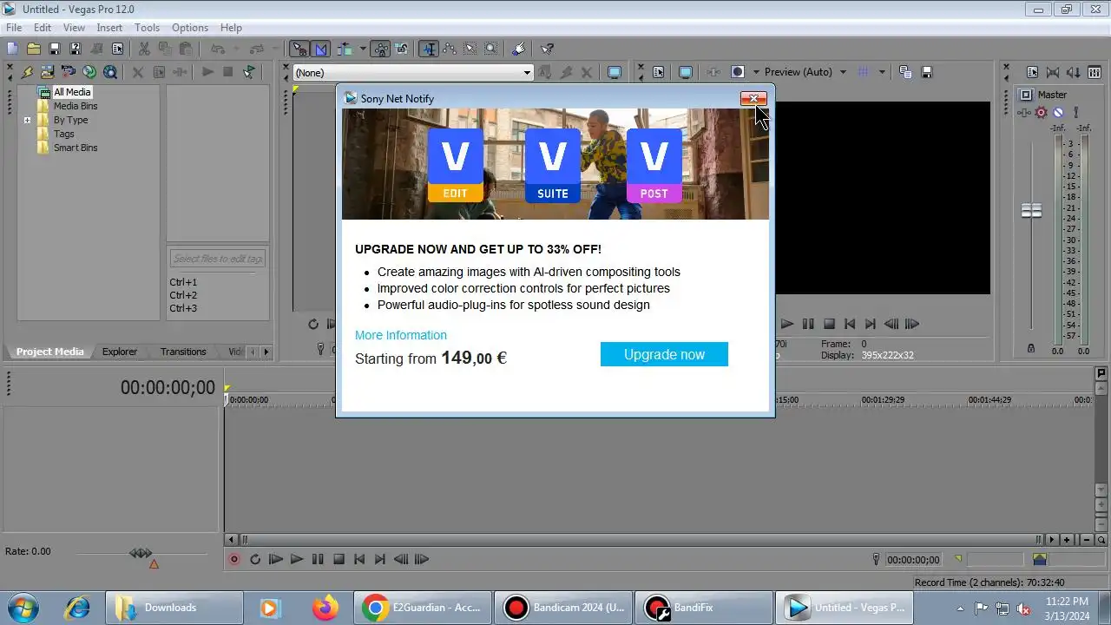
Task: Click the Select files to edit tags field
Action: pyautogui.click(x=218, y=259)
